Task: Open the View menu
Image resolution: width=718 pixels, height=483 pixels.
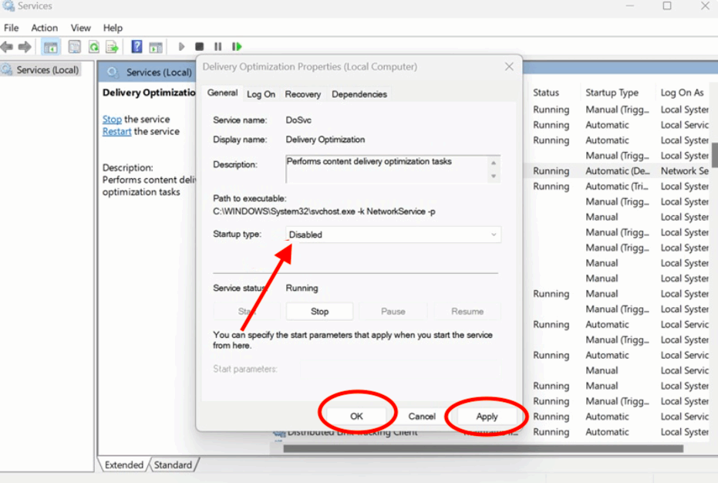Action: tap(81, 28)
